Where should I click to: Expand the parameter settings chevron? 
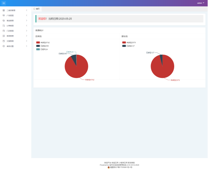click(x=27, y=46)
